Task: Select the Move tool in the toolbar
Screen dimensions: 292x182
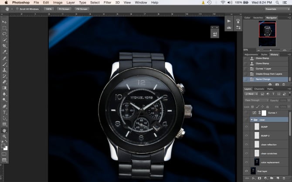Action: pyautogui.click(x=4, y=22)
